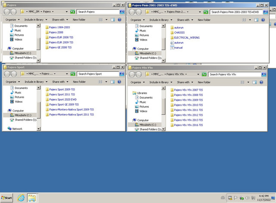Open address history dropdown in Pajero window

click(x=66, y=12)
